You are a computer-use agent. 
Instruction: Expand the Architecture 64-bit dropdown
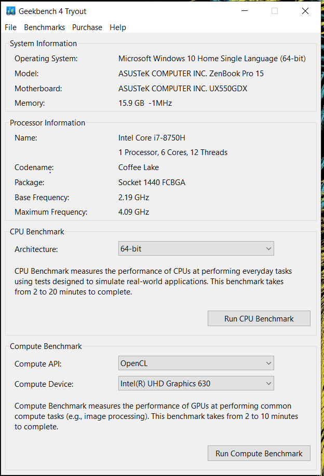point(196,249)
